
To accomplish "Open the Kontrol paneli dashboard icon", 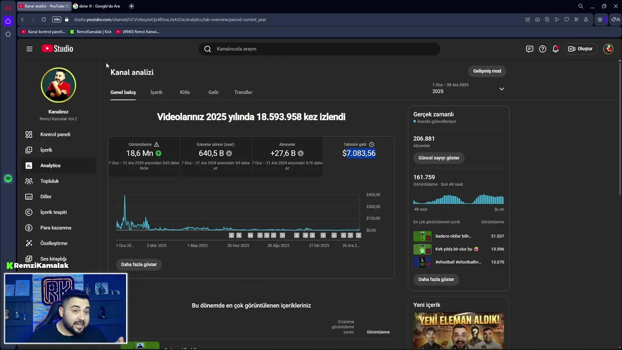I will [x=29, y=134].
